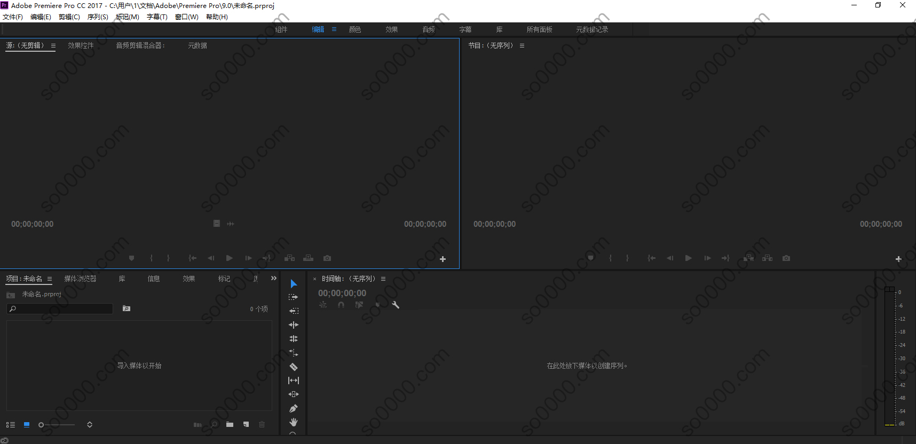This screenshot has height=444, width=916.
Task: Toggle Snap magnet in Timeline
Action: point(341,305)
